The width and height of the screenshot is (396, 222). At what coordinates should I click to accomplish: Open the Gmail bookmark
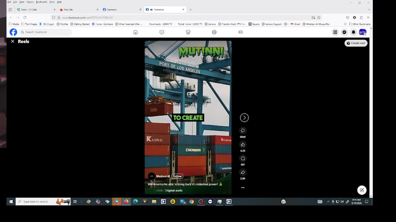tap(295, 24)
